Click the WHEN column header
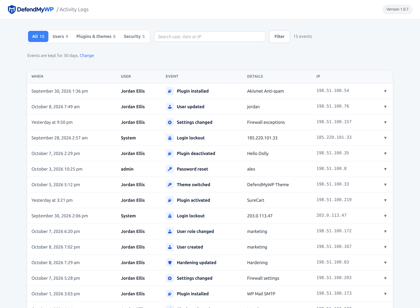This screenshot has height=308, width=420. 37,76
